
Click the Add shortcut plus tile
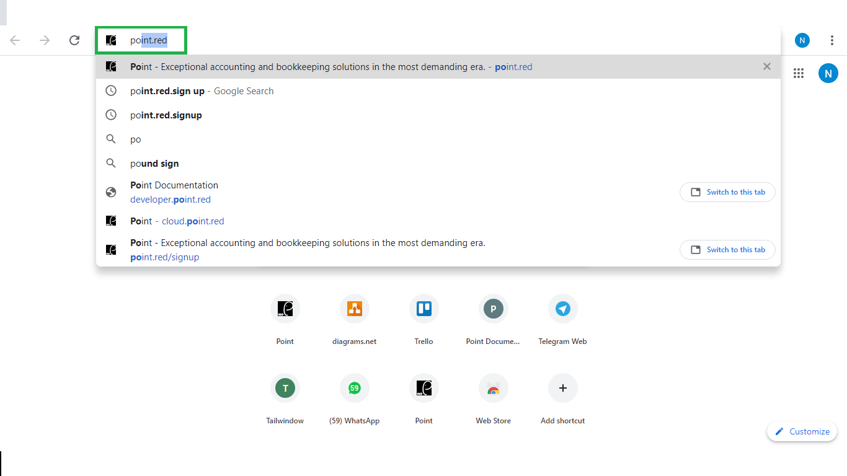coord(562,388)
